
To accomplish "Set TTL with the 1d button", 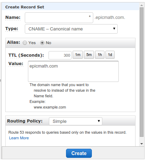I will tap(110, 55).
